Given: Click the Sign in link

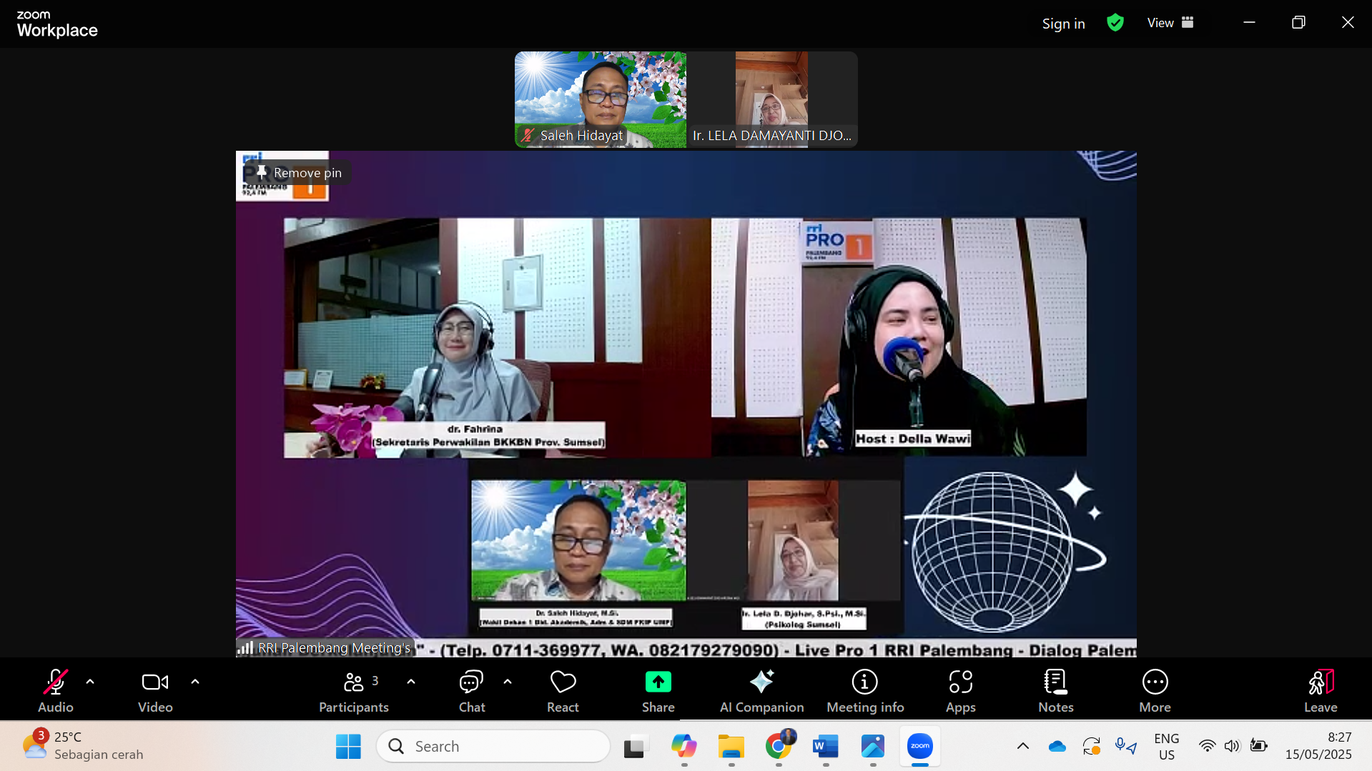Looking at the screenshot, I should click(1063, 24).
